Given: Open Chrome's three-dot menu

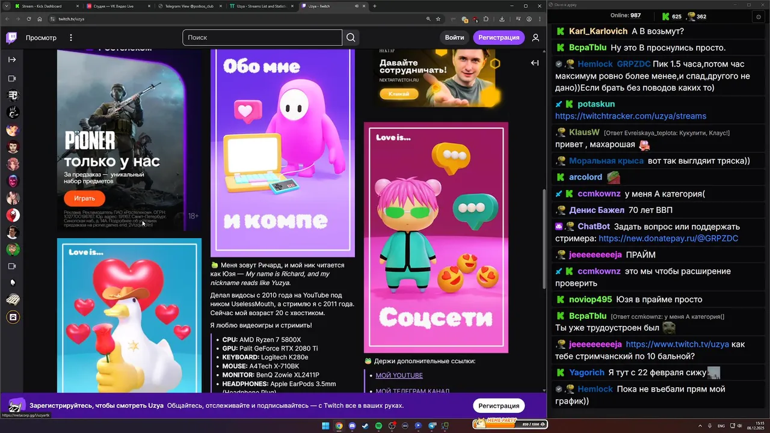Looking at the screenshot, I should point(540,19).
